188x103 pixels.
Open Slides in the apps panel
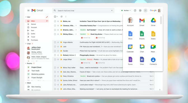[x=153, y=35]
